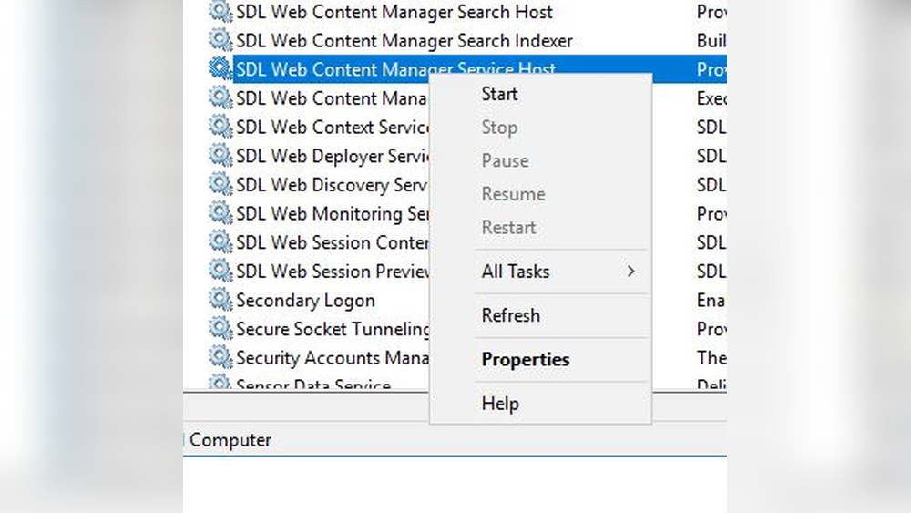Expand All Tasks via its arrow chevron
Viewport: 911px width, 513px height.
point(631,272)
